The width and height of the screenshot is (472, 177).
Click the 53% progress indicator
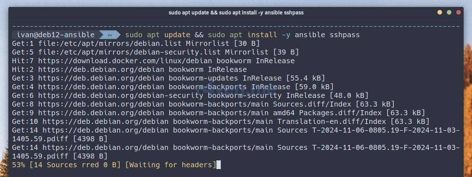coord(18,165)
